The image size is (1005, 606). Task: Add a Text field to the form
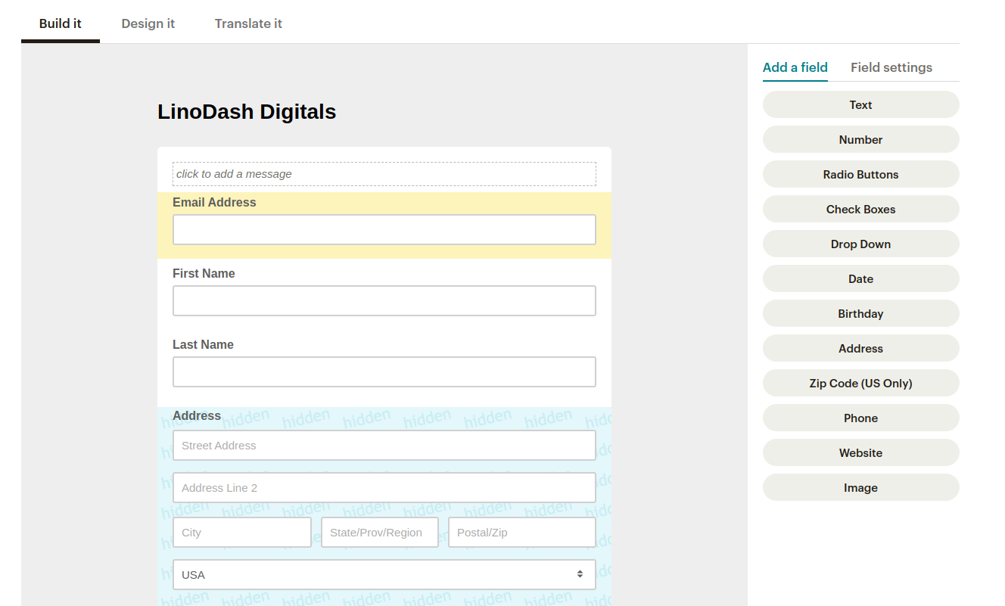point(860,104)
